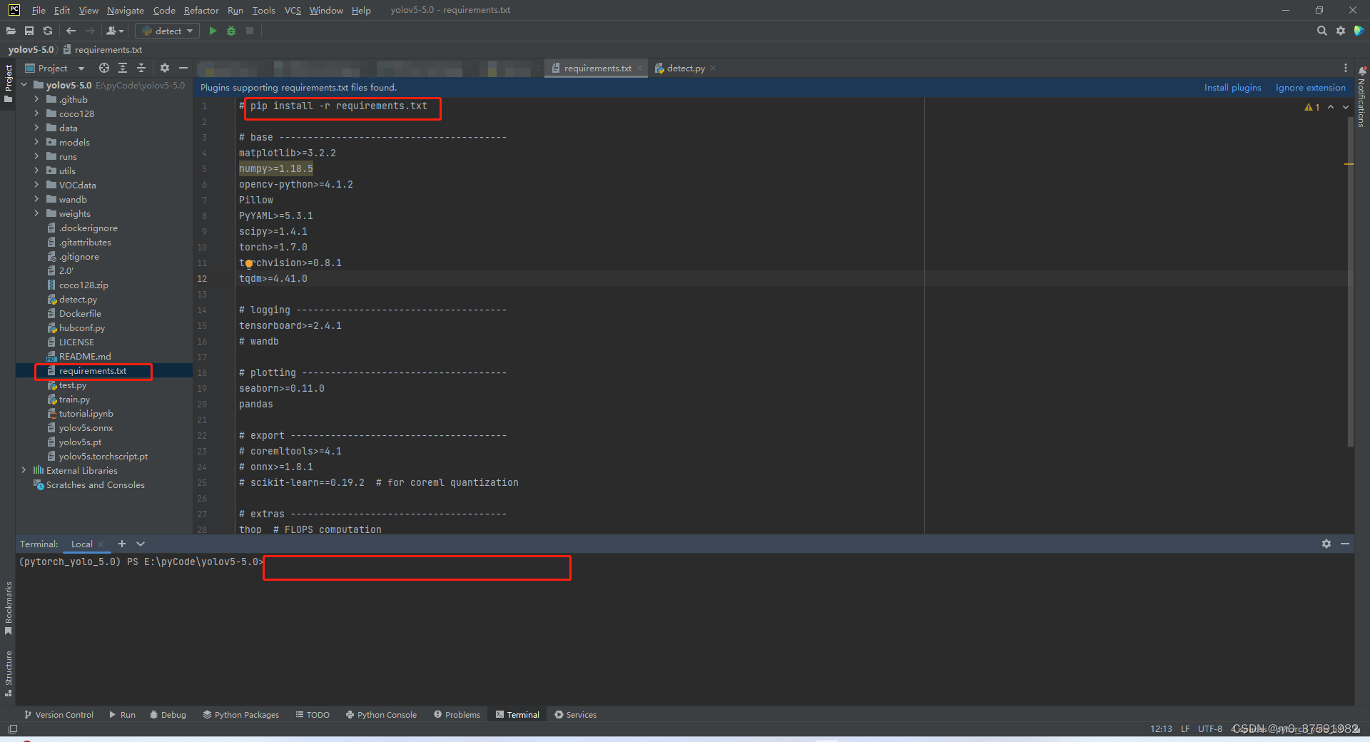Open the terminal shell options chevron
1370x742 pixels.
(141, 544)
